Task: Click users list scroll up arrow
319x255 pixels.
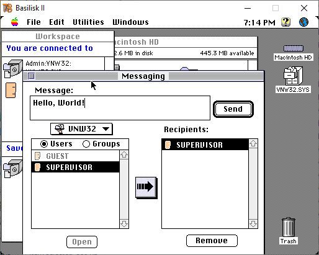Action: point(124,155)
